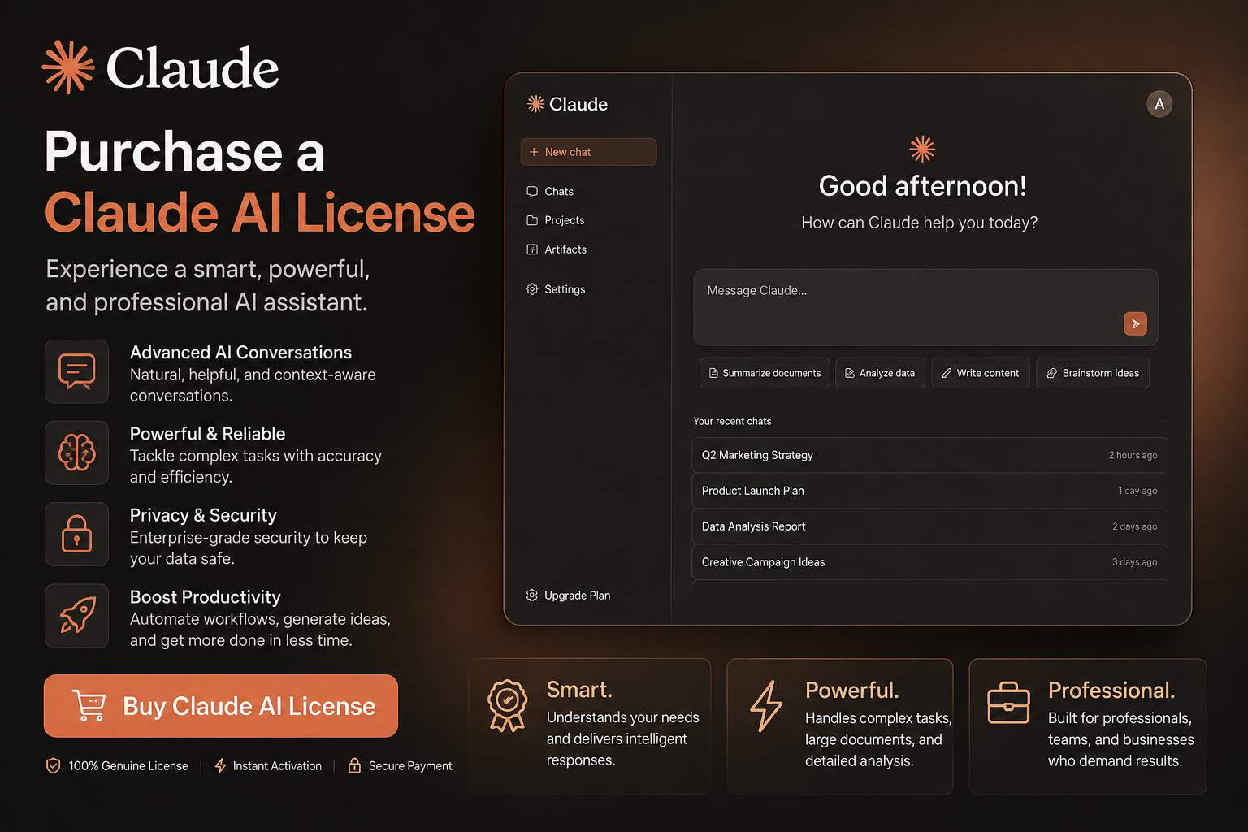The width and height of the screenshot is (1248, 832).
Task: Open Settings in the sidebar
Action: point(556,289)
